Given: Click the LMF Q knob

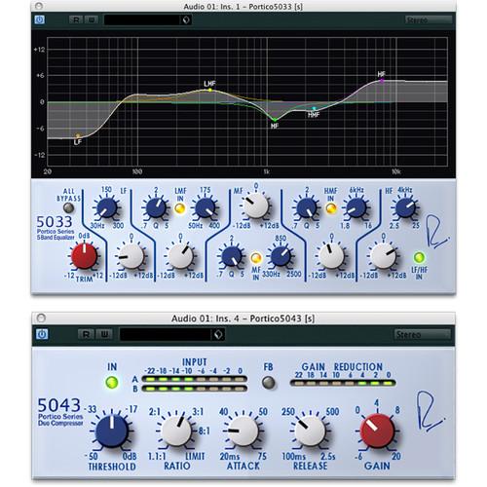Looking at the screenshot, I should [x=156, y=207].
